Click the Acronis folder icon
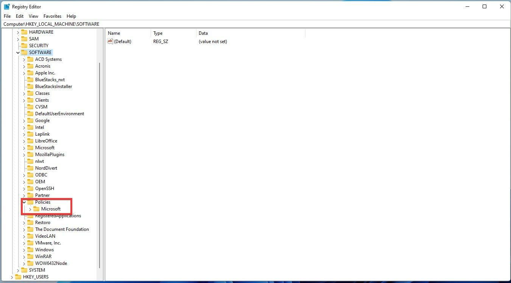 click(30, 66)
